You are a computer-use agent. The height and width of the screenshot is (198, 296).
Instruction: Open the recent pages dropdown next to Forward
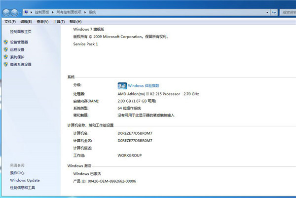[x=20, y=13]
